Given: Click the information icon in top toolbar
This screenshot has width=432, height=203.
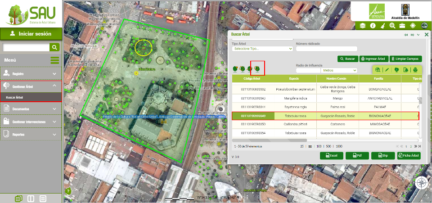Looking at the screenshot, I should pyautogui.click(x=373, y=26).
